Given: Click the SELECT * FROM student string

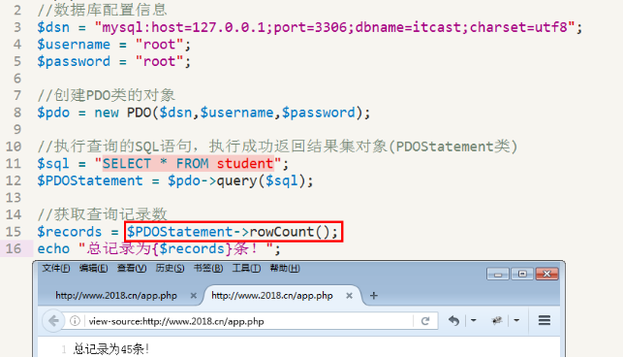Looking at the screenshot, I should (188, 164).
